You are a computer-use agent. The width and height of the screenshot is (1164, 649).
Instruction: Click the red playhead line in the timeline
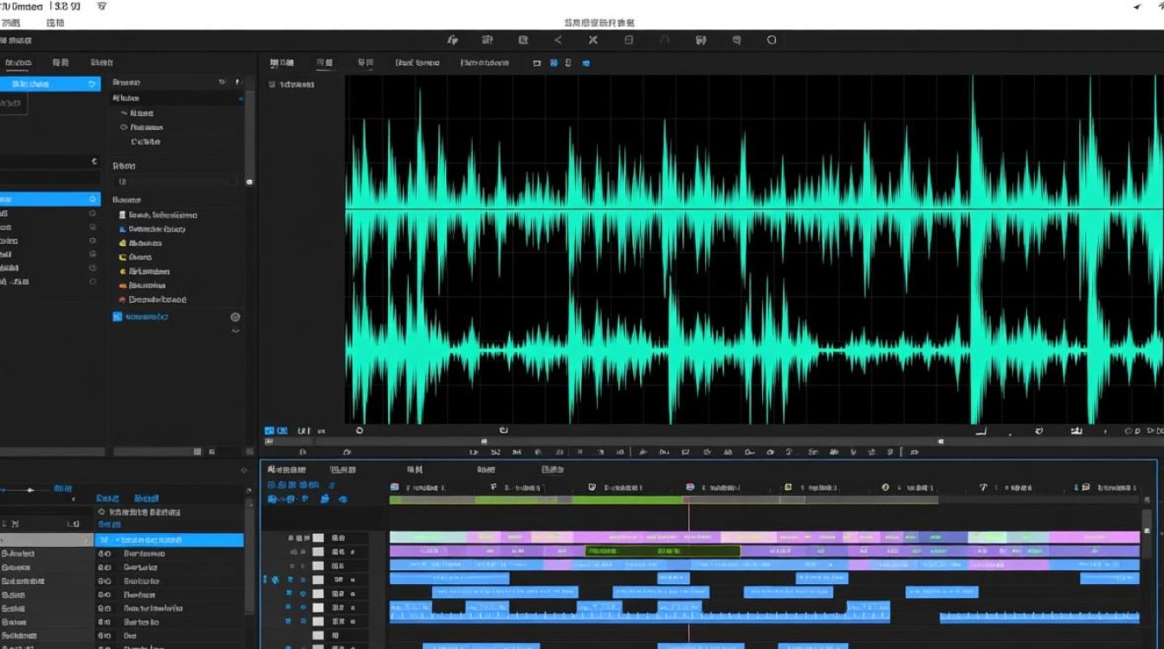(689, 519)
